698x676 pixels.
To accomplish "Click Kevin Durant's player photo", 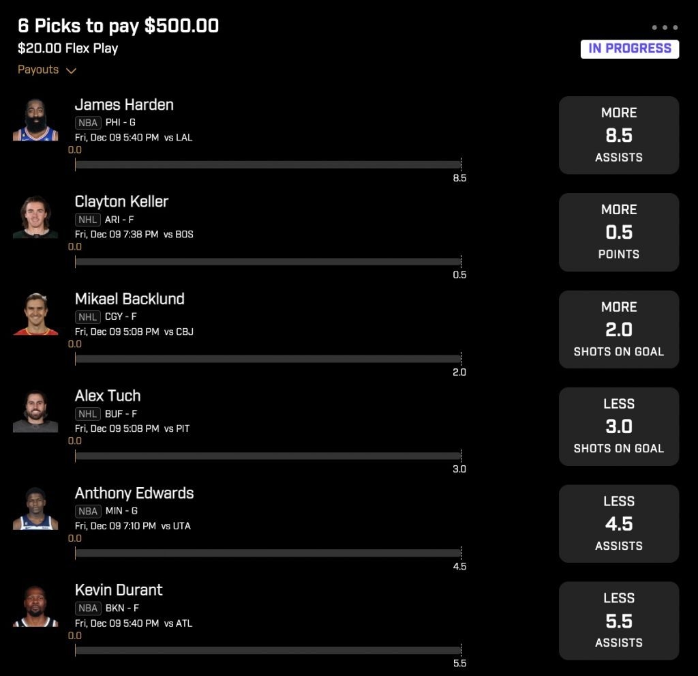I will point(35,605).
